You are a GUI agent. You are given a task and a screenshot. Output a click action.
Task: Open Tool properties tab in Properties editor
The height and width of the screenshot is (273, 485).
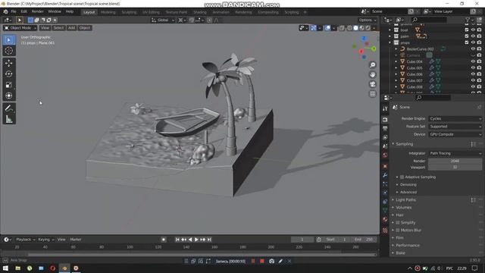pos(385,108)
